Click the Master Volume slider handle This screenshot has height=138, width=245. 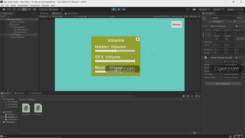coord(116,51)
